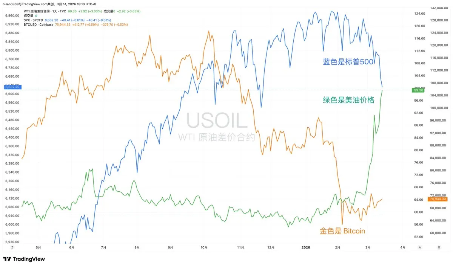The width and height of the screenshot is (453, 267).
Task: Click the orange 70,944.33 Bitcoin price label
Action: (x=438, y=199)
